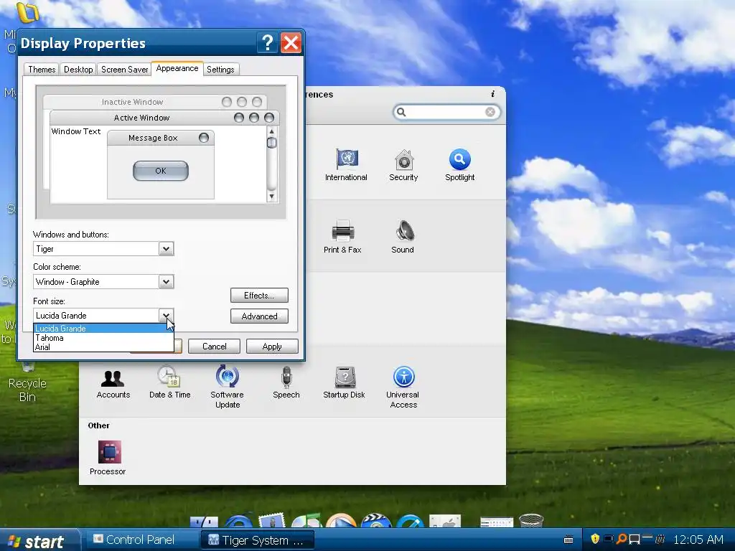Click the preview window scrollbar down arrow
Image resolution: width=735 pixels, height=551 pixels.
coord(271,197)
